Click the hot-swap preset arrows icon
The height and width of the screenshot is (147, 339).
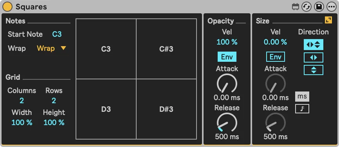[x=307, y=7]
